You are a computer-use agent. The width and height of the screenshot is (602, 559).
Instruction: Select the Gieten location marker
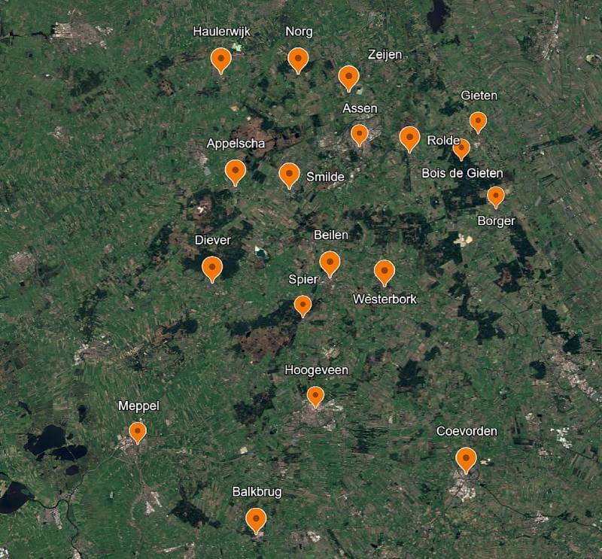click(478, 123)
